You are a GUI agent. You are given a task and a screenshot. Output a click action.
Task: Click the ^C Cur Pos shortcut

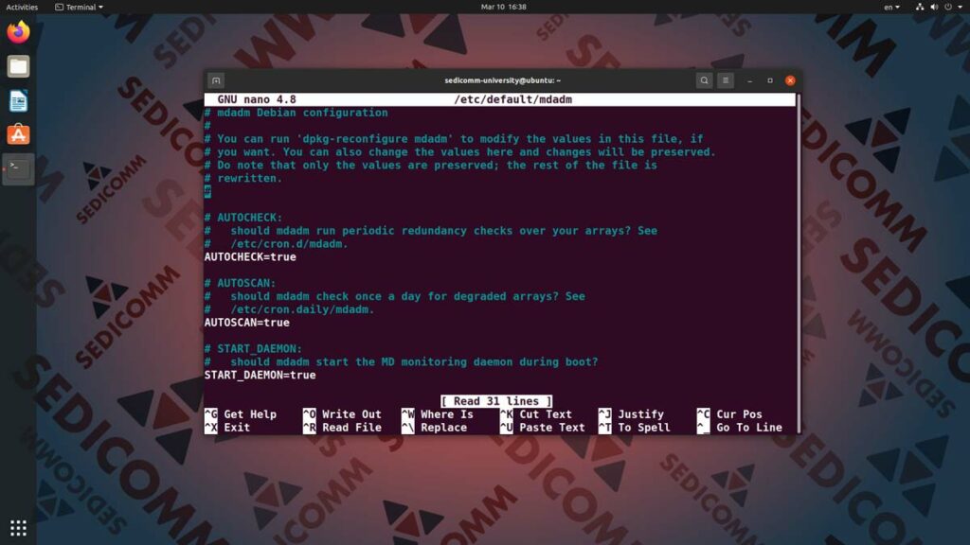(729, 414)
